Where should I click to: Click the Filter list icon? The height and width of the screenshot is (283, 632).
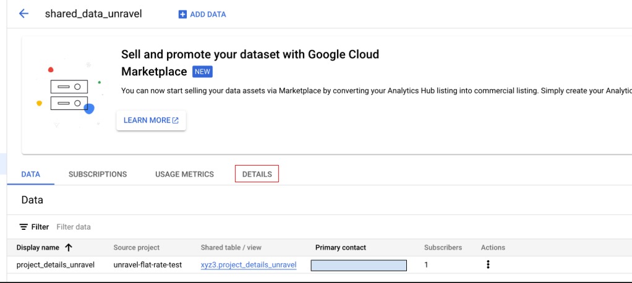tap(24, 227)
